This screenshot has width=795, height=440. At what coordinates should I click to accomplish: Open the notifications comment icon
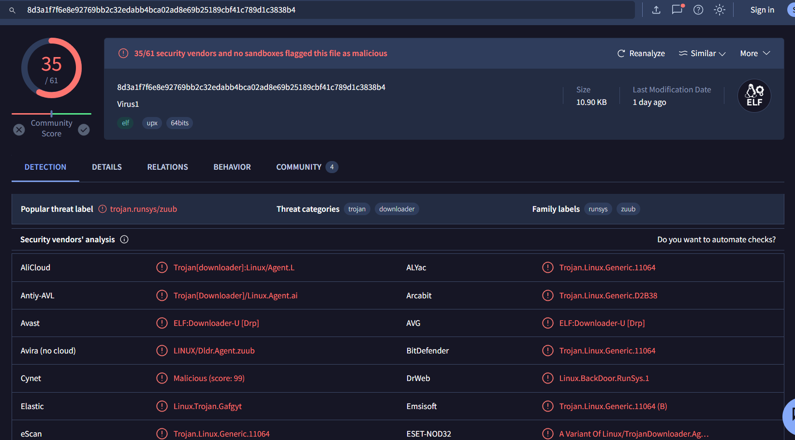677,10
